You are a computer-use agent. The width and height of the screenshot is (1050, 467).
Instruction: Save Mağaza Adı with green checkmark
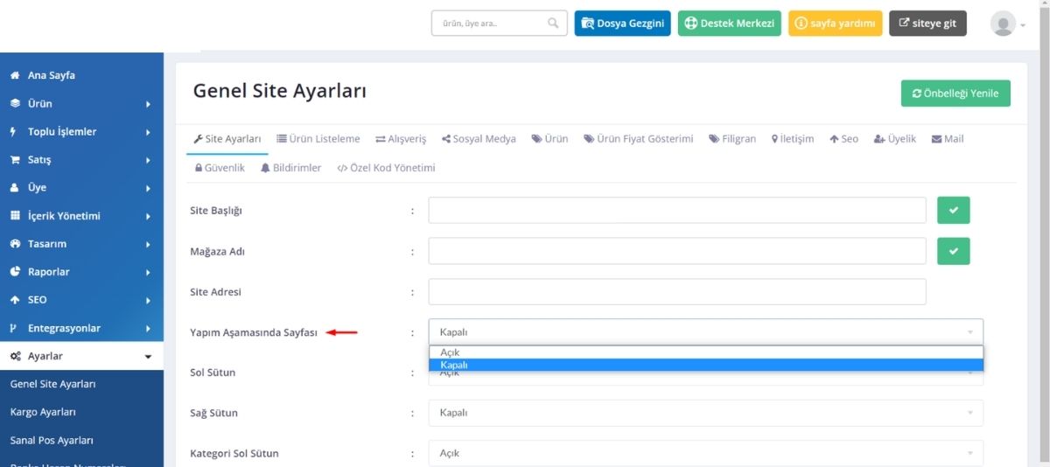click(954, 251)
